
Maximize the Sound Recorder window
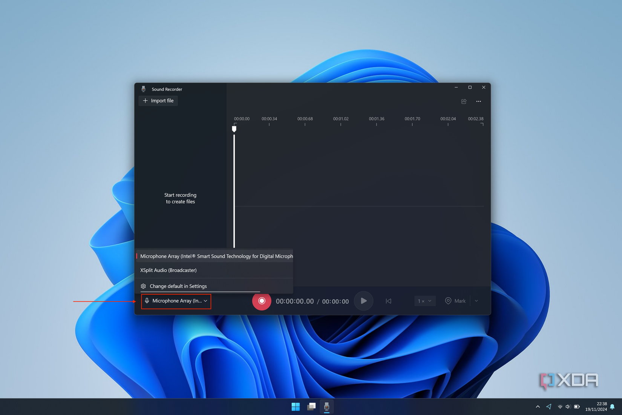470,88
